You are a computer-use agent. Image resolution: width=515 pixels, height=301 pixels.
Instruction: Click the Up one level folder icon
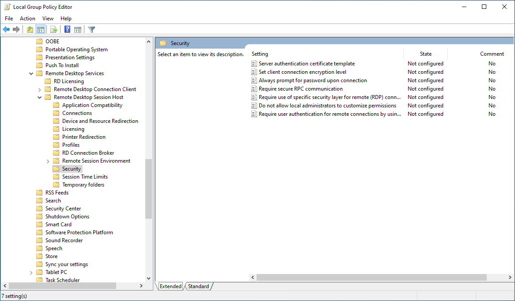[29, 29]
